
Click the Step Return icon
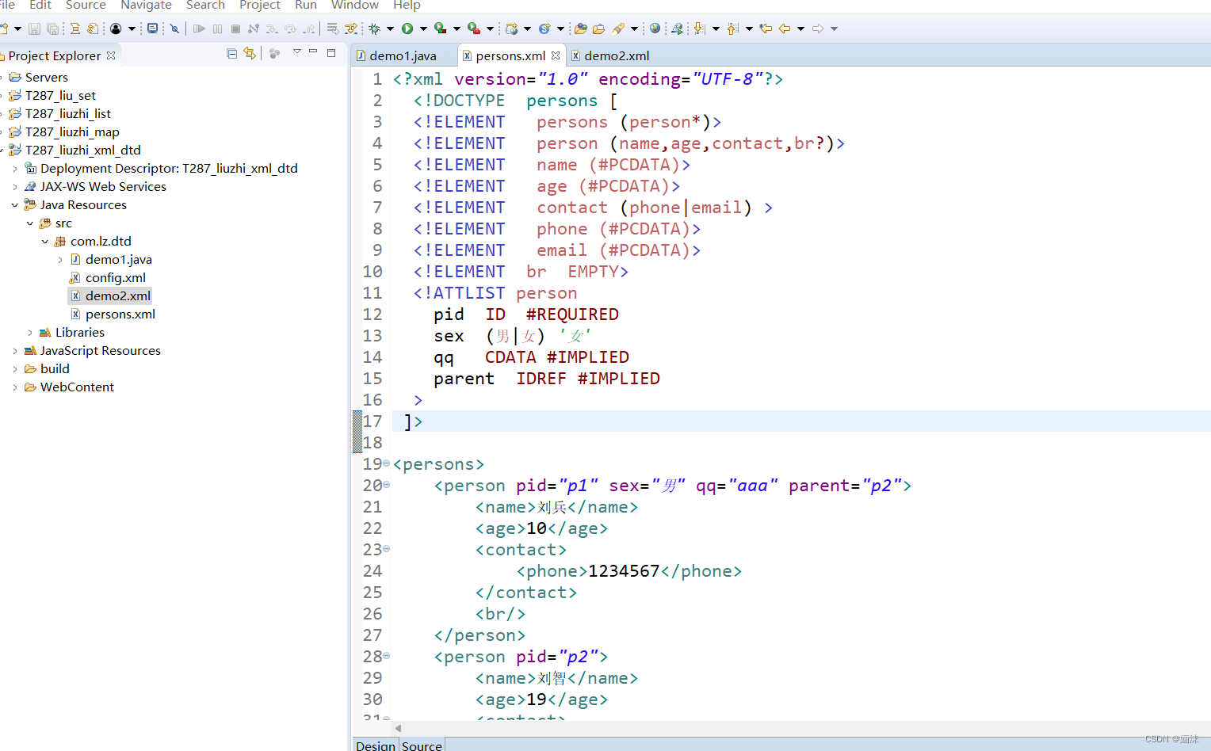point(309,29)
